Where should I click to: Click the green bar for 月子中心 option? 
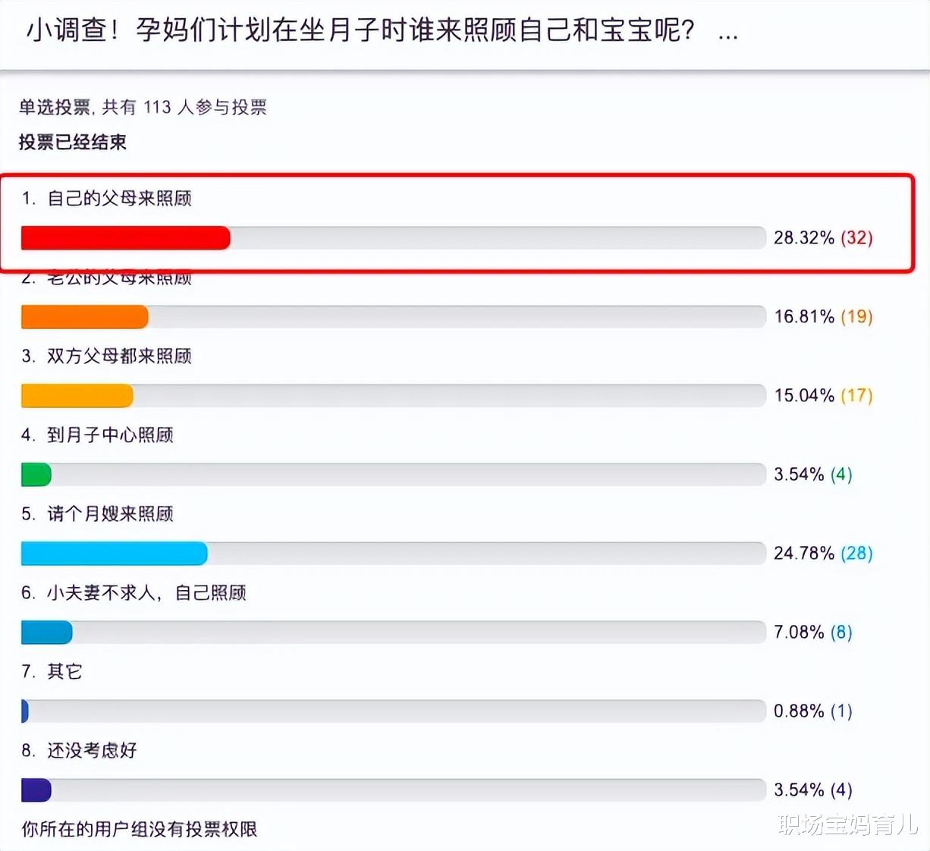(x=36, y=475)
